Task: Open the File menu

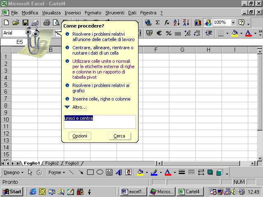Action: (x=14, y=13)
